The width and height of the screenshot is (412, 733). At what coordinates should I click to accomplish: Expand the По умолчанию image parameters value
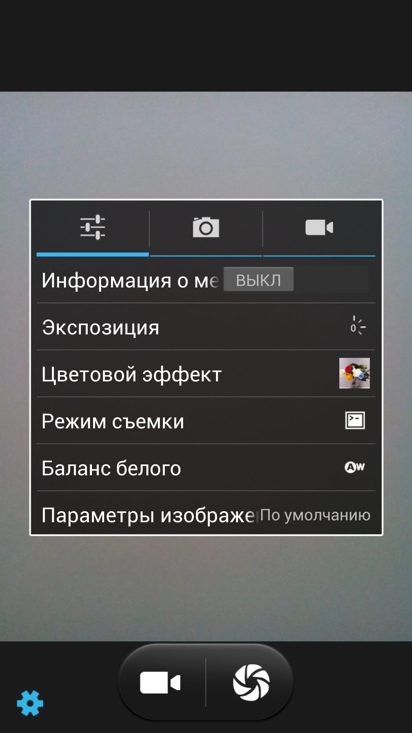click(315, 515)
